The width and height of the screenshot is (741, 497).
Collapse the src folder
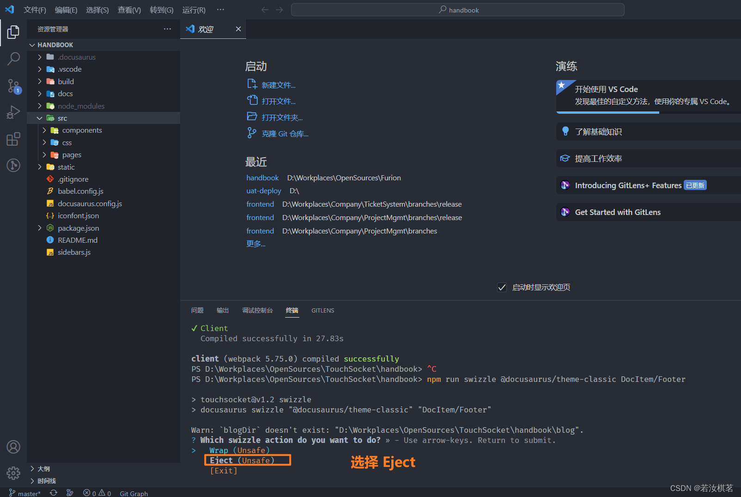click(40, 118)
